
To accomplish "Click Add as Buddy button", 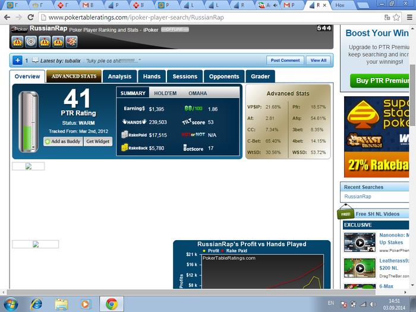I will [63, 141].
